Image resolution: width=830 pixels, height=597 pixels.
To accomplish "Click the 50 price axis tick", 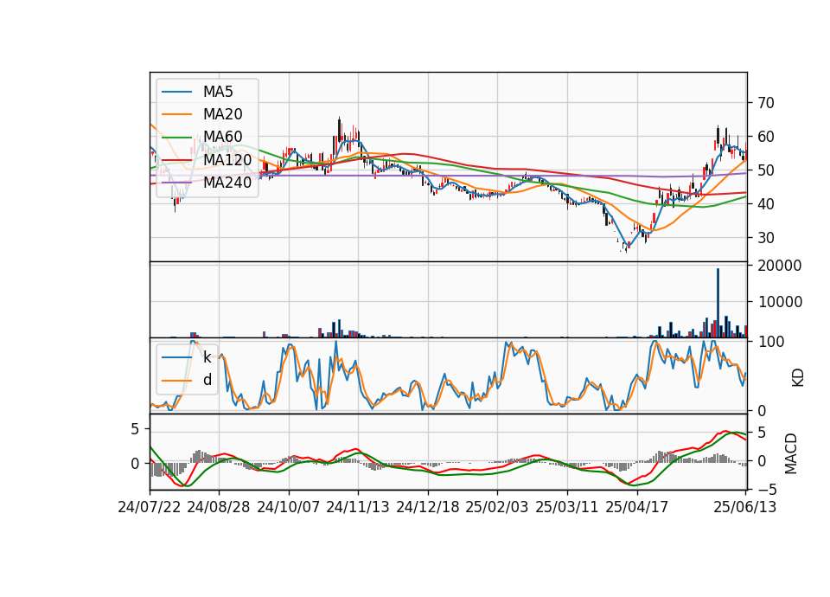I will pos(766,170).
